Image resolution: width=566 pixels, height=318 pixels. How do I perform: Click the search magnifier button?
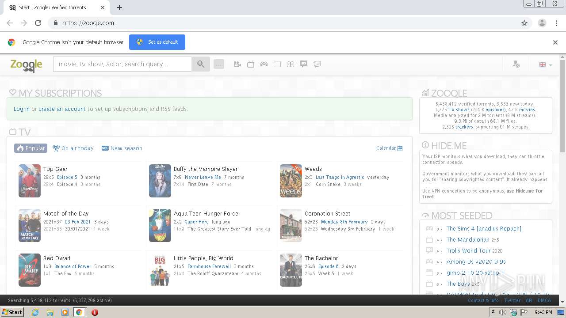[201, 64]
